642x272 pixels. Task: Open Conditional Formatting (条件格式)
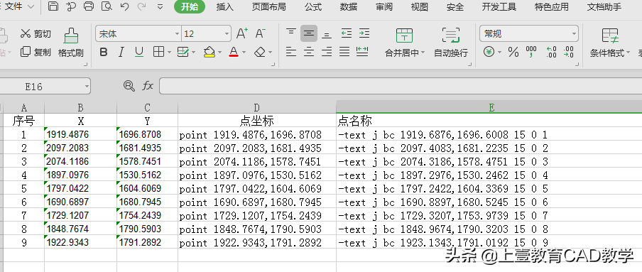click(x=609, y=42)
